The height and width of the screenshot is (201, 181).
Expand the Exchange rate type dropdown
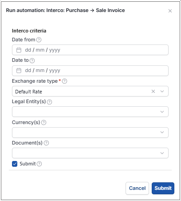tap(162, 91)
